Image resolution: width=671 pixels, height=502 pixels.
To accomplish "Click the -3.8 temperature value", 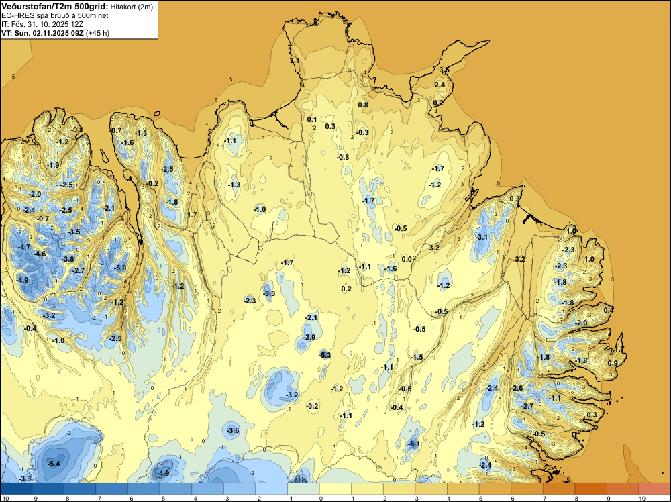I will (68, 259).
